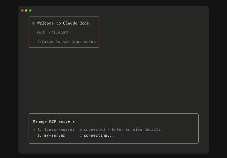
Task: Click the "/status to see your setup" text
Action: [x=66, y=42]
